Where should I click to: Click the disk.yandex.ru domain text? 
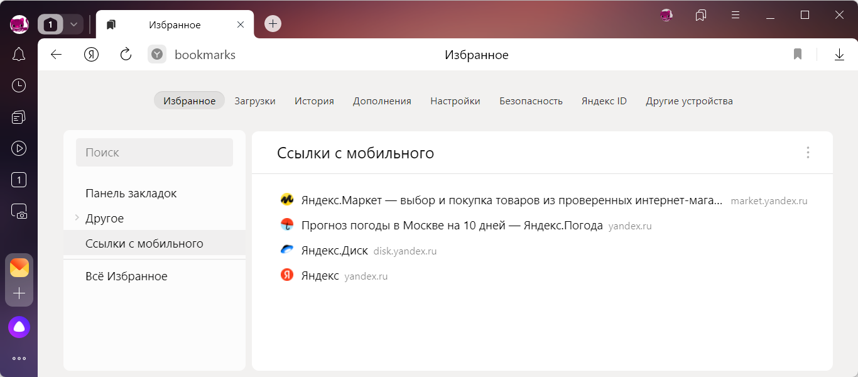[x=405, y=251]
